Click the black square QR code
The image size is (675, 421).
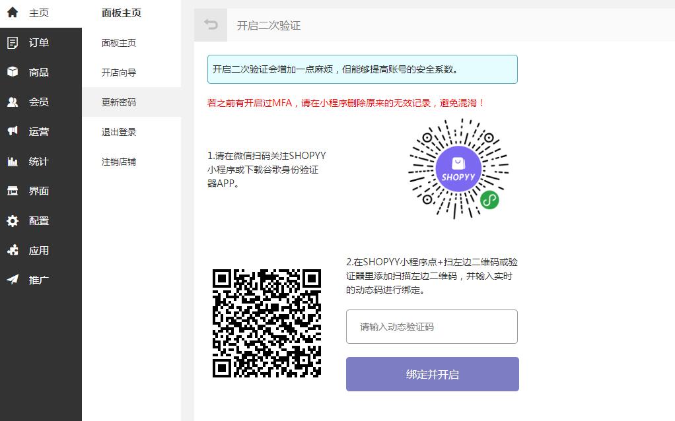tap(267, 323)
